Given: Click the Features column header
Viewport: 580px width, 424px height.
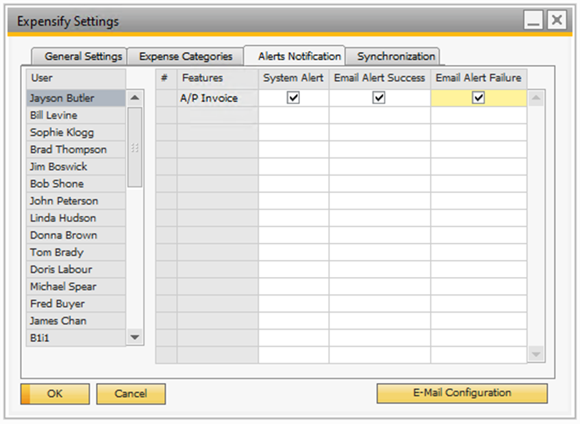Looking at the screenshot, I should point(217,78).
